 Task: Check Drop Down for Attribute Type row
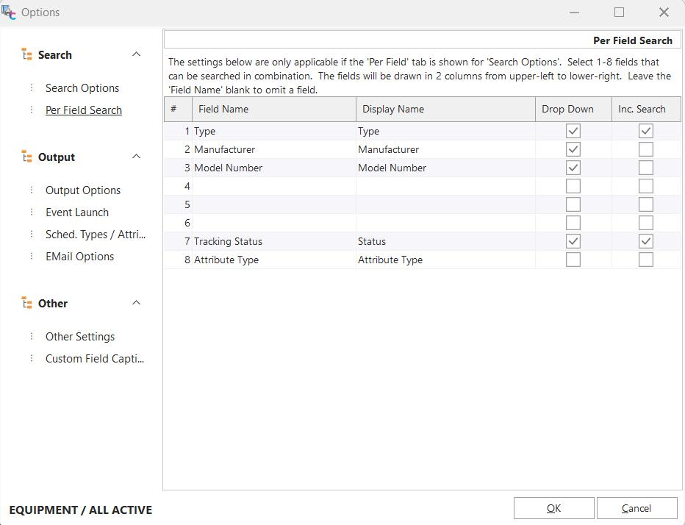pyautogui.click(x=573, y=260)
